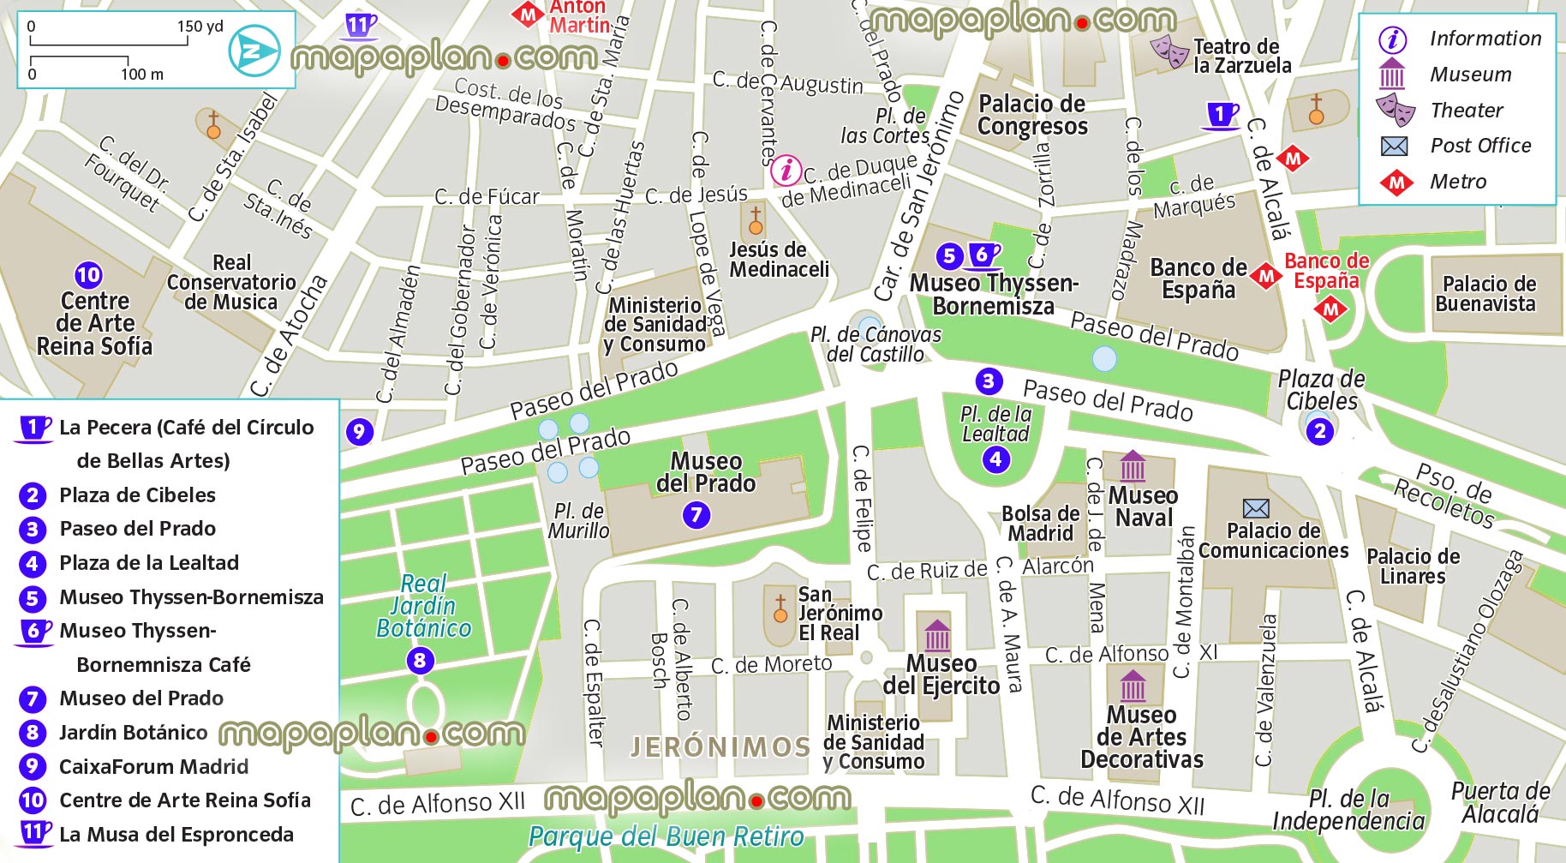Click the 'Pl. de Murillo' label
The height and width of the screenshot is (863, 1566).
point(579,521)
